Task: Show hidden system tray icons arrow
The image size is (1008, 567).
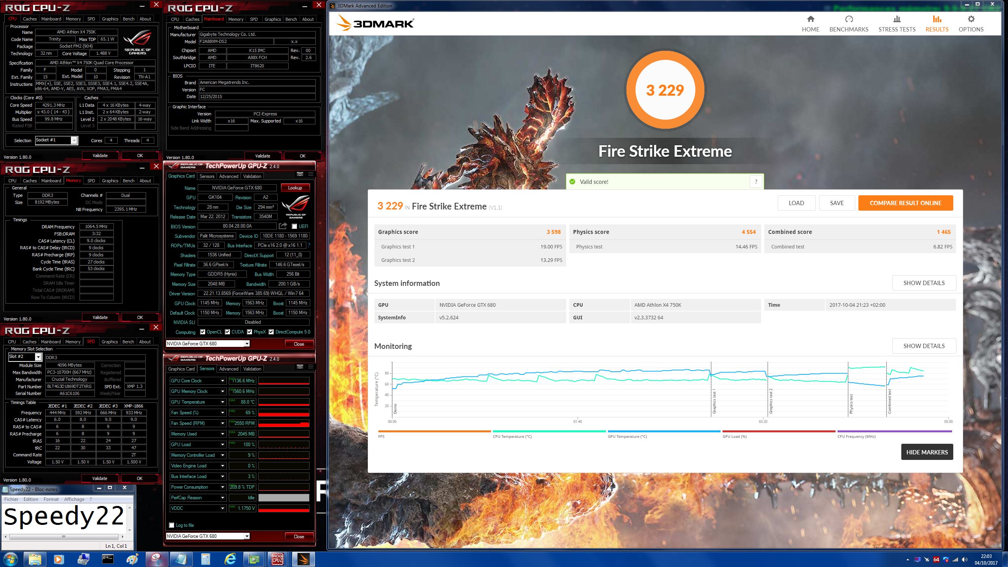Action: pyautogui.click(x=908, y=560)
